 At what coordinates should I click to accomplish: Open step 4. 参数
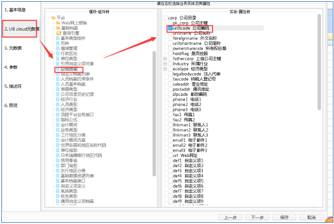point(11,67)
